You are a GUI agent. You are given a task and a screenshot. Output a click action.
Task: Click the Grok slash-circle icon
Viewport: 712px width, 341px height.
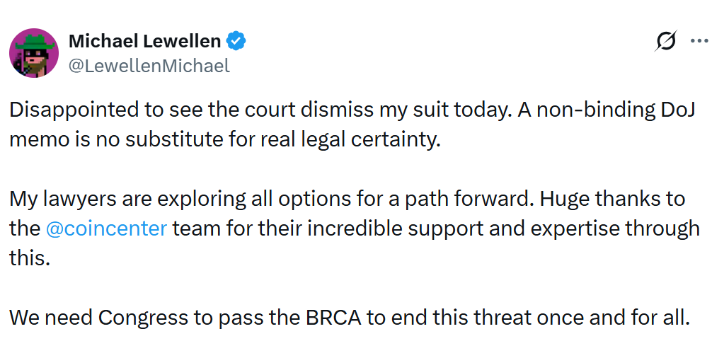666,42
